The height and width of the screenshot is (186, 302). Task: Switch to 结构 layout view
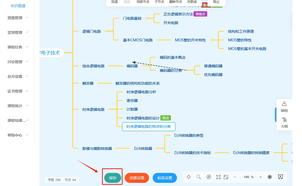284,107
